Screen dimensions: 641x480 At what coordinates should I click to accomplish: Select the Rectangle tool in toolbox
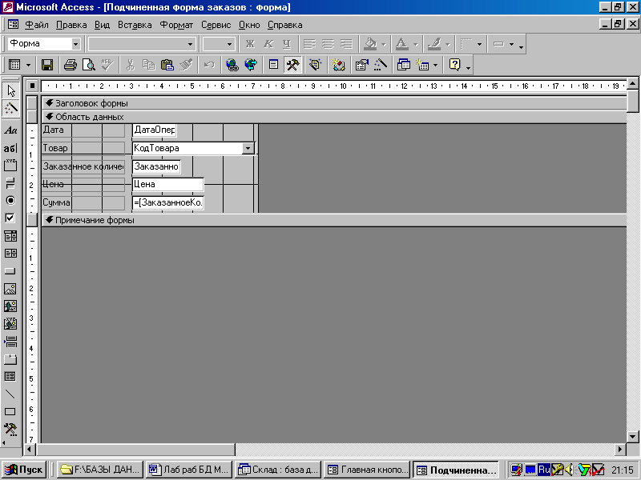coord(10,411)
